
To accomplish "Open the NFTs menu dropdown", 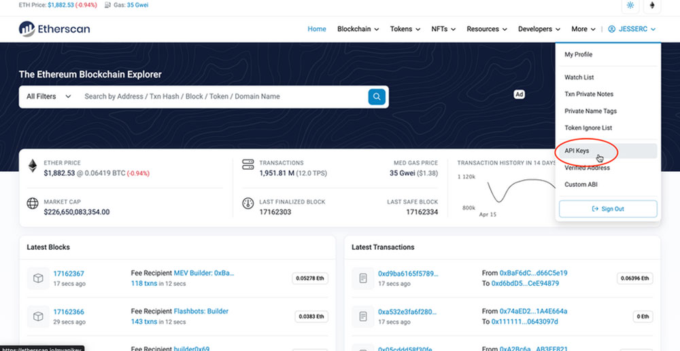I will tap(443, 29).
